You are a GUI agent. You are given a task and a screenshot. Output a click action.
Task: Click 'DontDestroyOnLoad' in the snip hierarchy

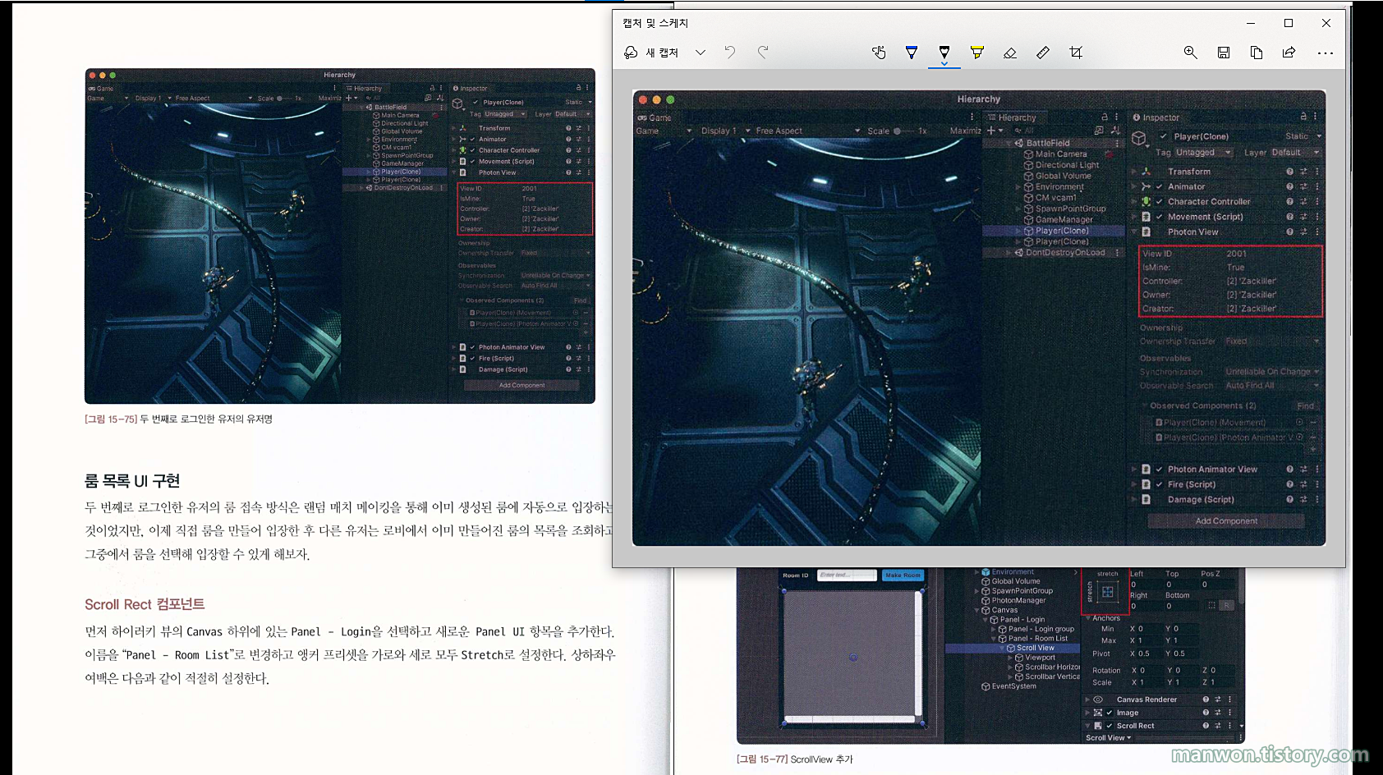tap(1065, 253)
